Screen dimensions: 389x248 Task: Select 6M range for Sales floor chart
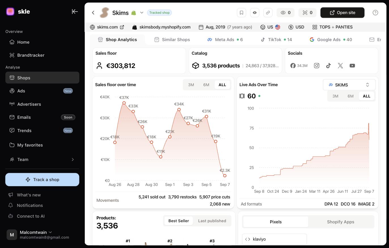click(206, 85)
